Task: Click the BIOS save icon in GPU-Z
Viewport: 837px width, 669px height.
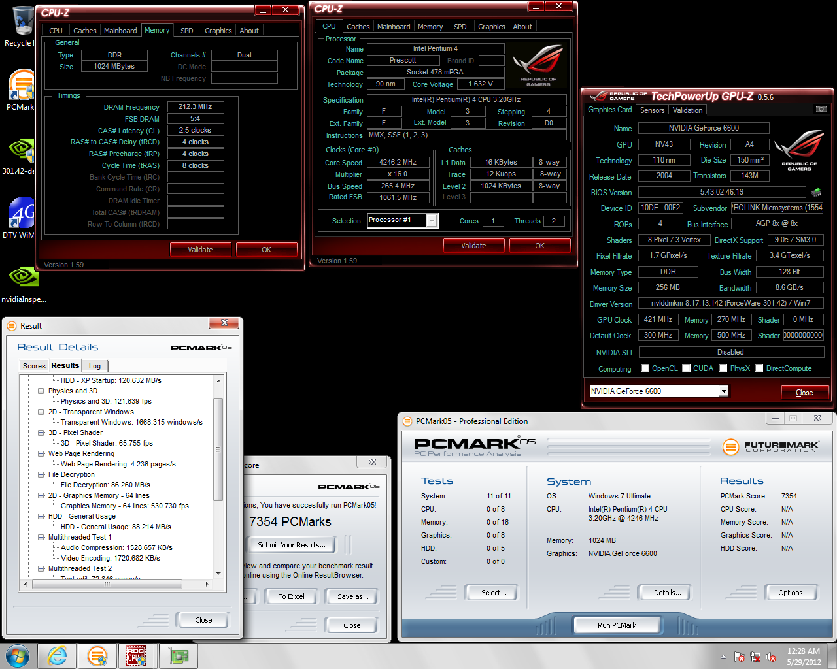Action: click(816, 192)
